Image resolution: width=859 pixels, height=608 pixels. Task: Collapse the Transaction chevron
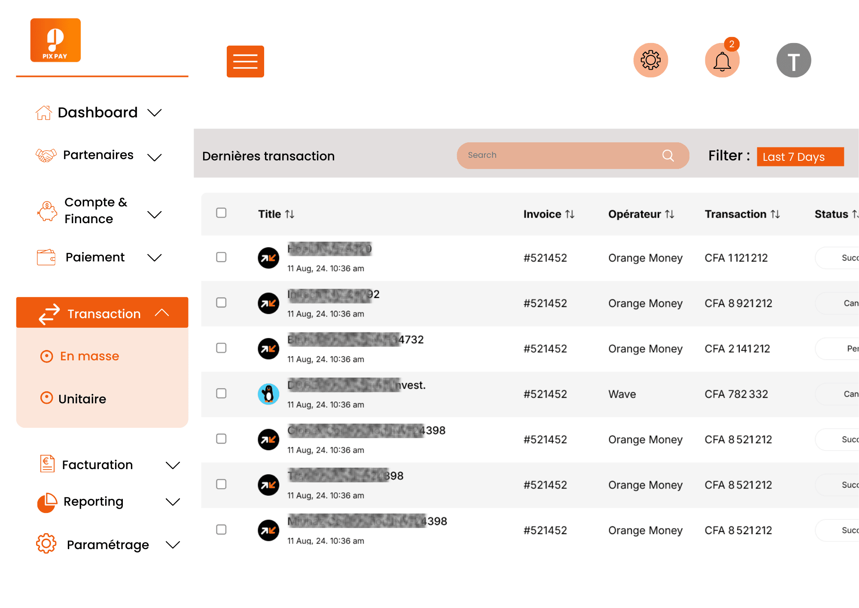[x=162, y=313]
